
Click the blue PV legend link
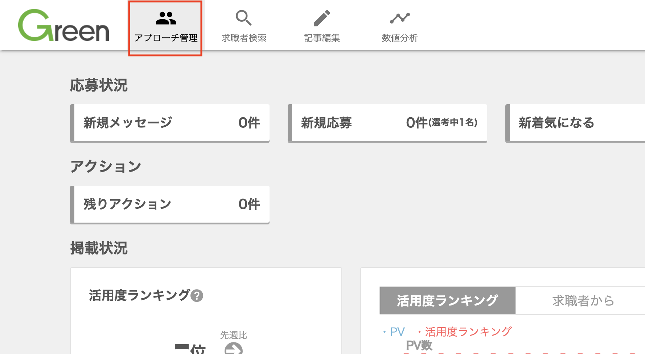[394, 332]
